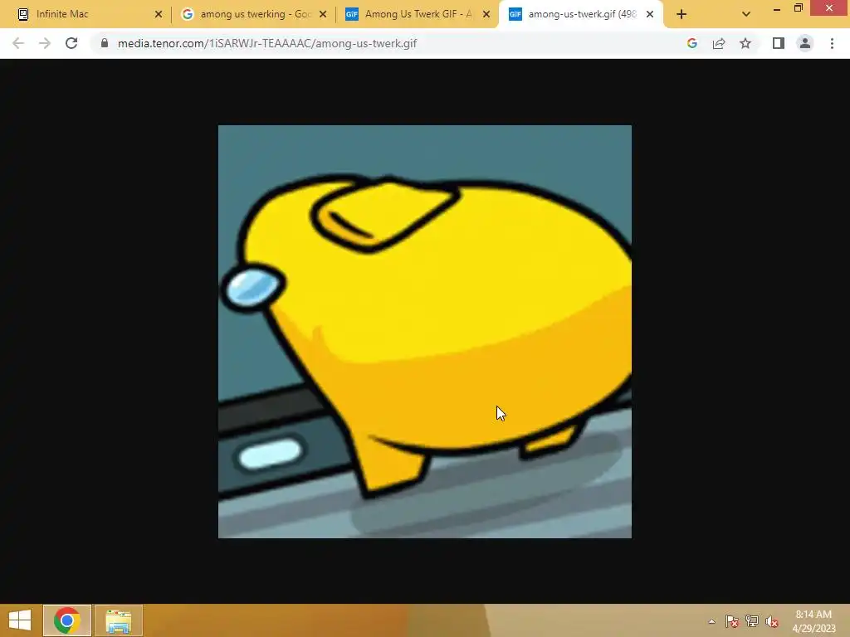Open network status icon in tray
This screenshot has width=850, height=637.
[752, 621]
